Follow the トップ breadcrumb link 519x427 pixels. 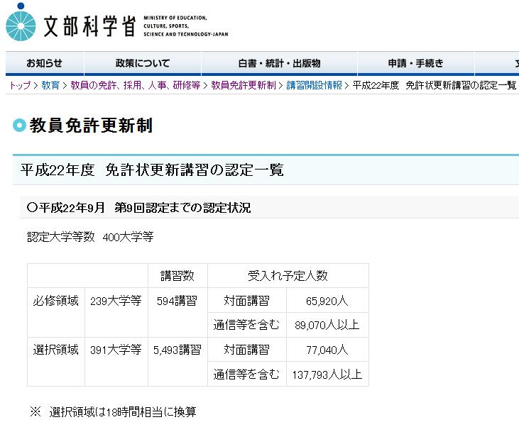20,85
